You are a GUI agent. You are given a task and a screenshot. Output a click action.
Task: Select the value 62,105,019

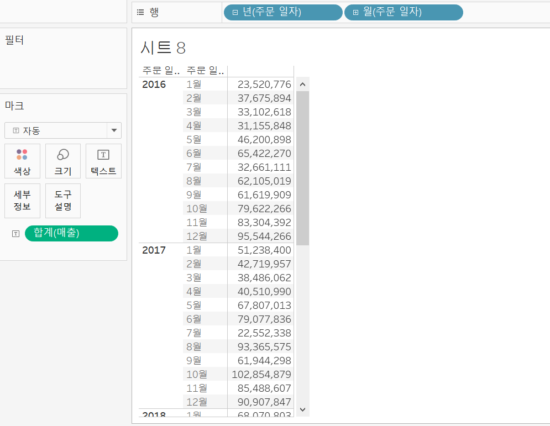coord(264,181)
